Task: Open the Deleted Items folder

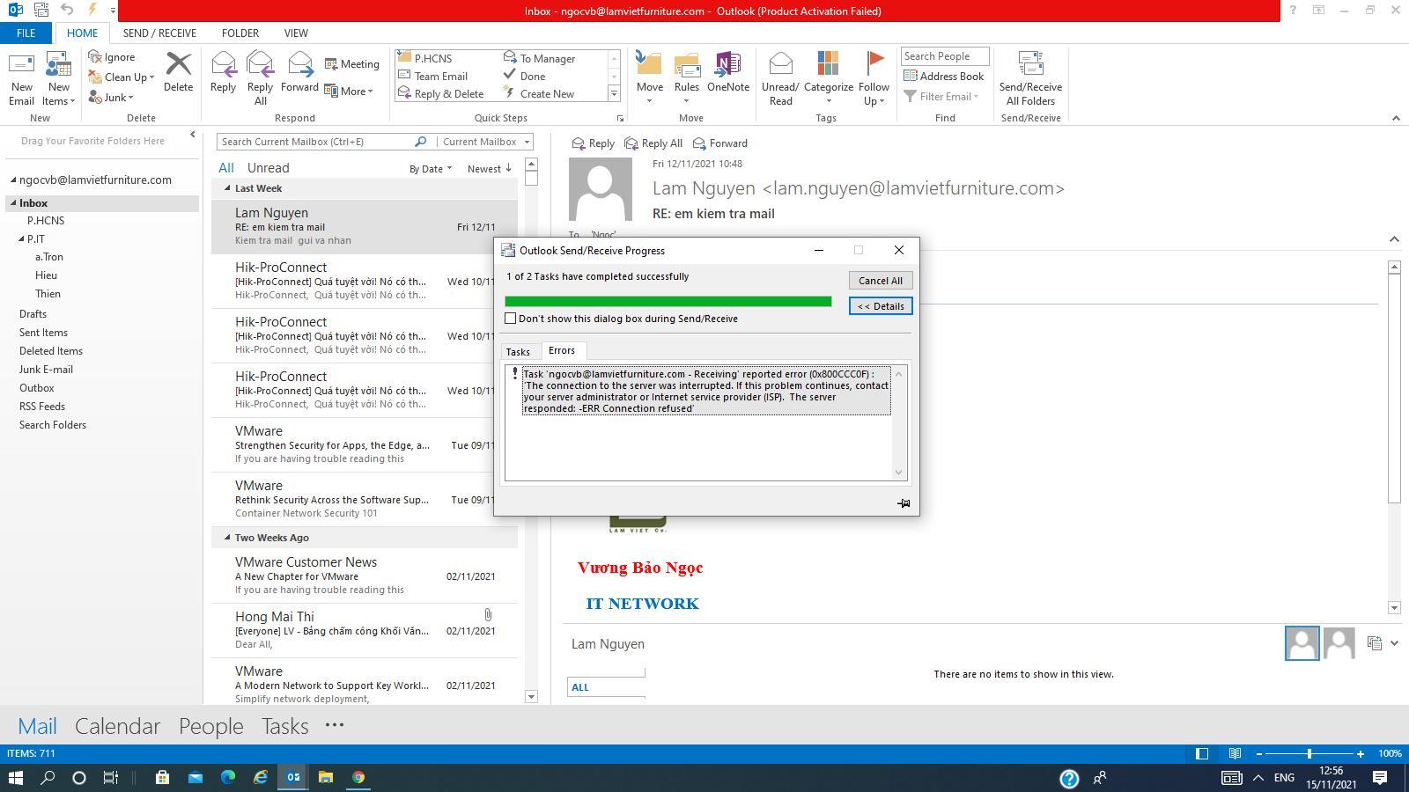Action: point(51,351)
